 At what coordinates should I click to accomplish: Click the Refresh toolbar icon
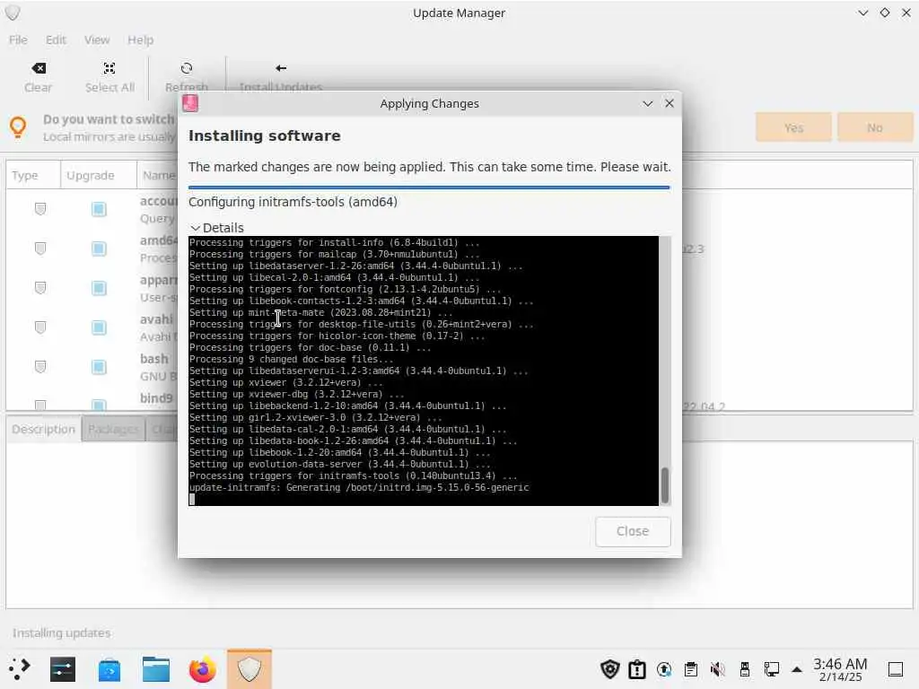coord(187,68)
